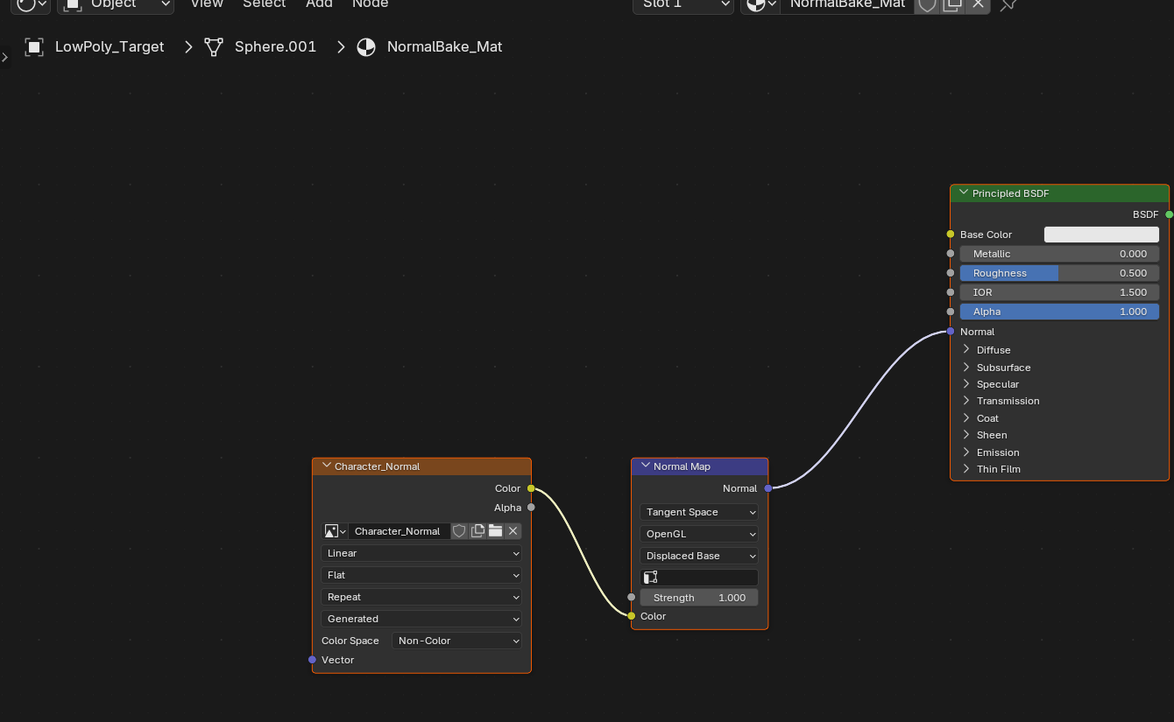Expand the Diffuse panel in Principled BSDF
The image size is (1174, 722).
(x=966, y=349)
